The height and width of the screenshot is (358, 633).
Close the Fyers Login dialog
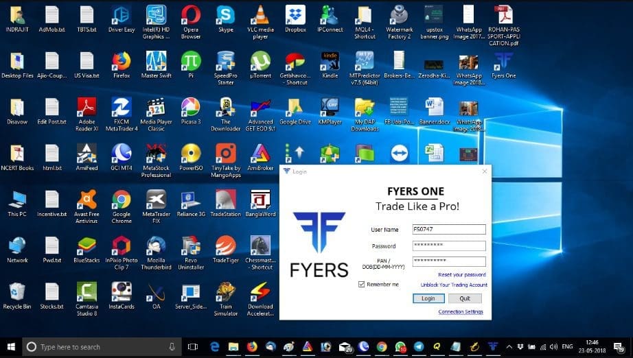(x=485, y=171)
